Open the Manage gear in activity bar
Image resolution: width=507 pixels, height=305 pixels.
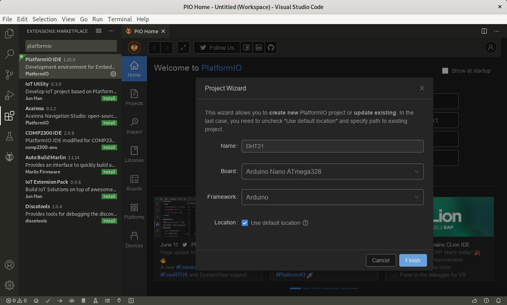pyautogui.click(x=10, y=285)
